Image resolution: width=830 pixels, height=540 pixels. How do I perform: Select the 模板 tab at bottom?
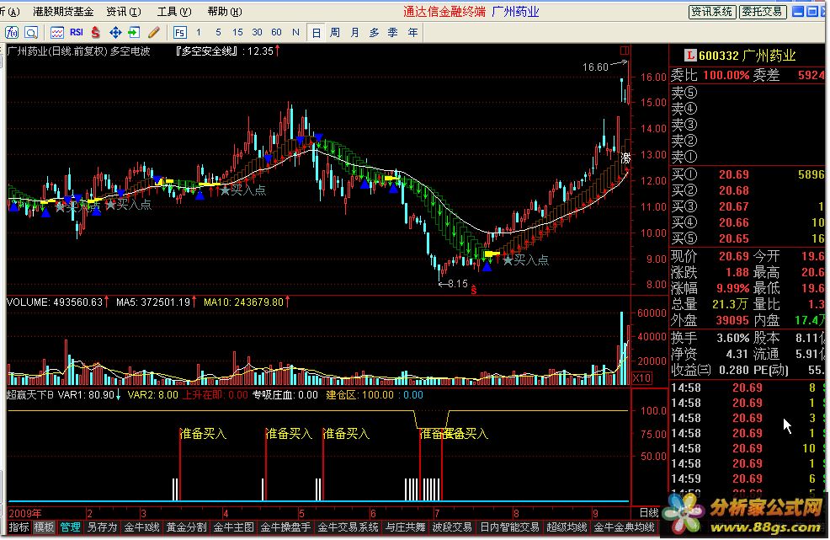tap(44, 527)
